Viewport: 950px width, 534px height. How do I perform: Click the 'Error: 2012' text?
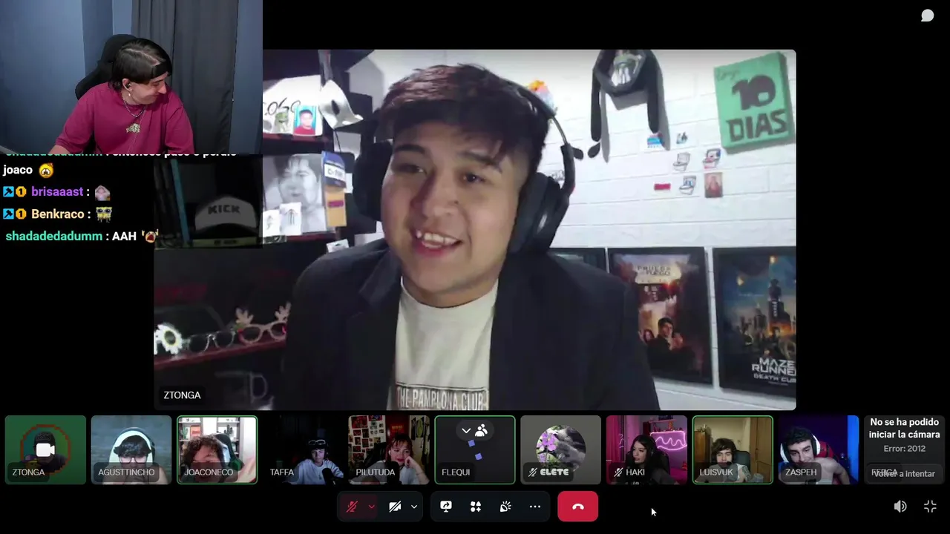pos(905,449)
